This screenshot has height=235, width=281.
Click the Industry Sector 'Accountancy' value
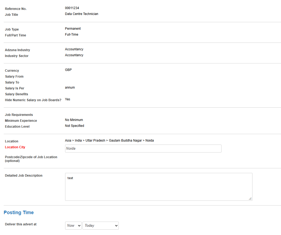click(x=74, y=55)
